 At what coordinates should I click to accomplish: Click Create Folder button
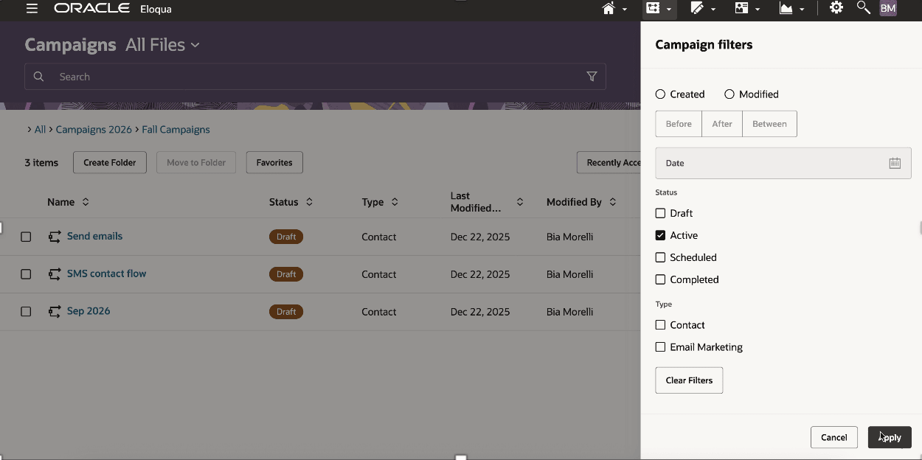pyautogui.click(x=110, y=163)
